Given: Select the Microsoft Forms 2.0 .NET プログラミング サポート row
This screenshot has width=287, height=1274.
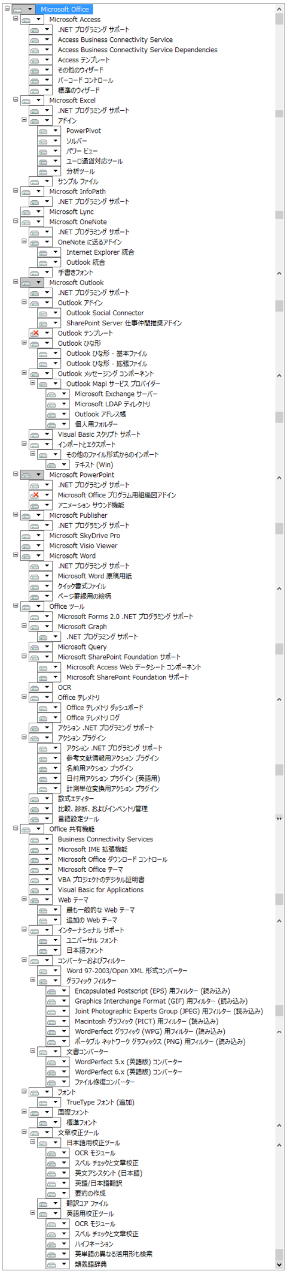Looking at the screenshot, I should pos(126,617).
